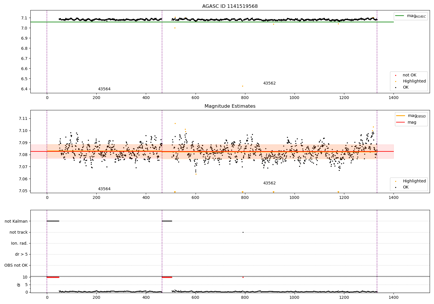Click the 43564 label in Magnitude Estimates plot

point(104,189)
